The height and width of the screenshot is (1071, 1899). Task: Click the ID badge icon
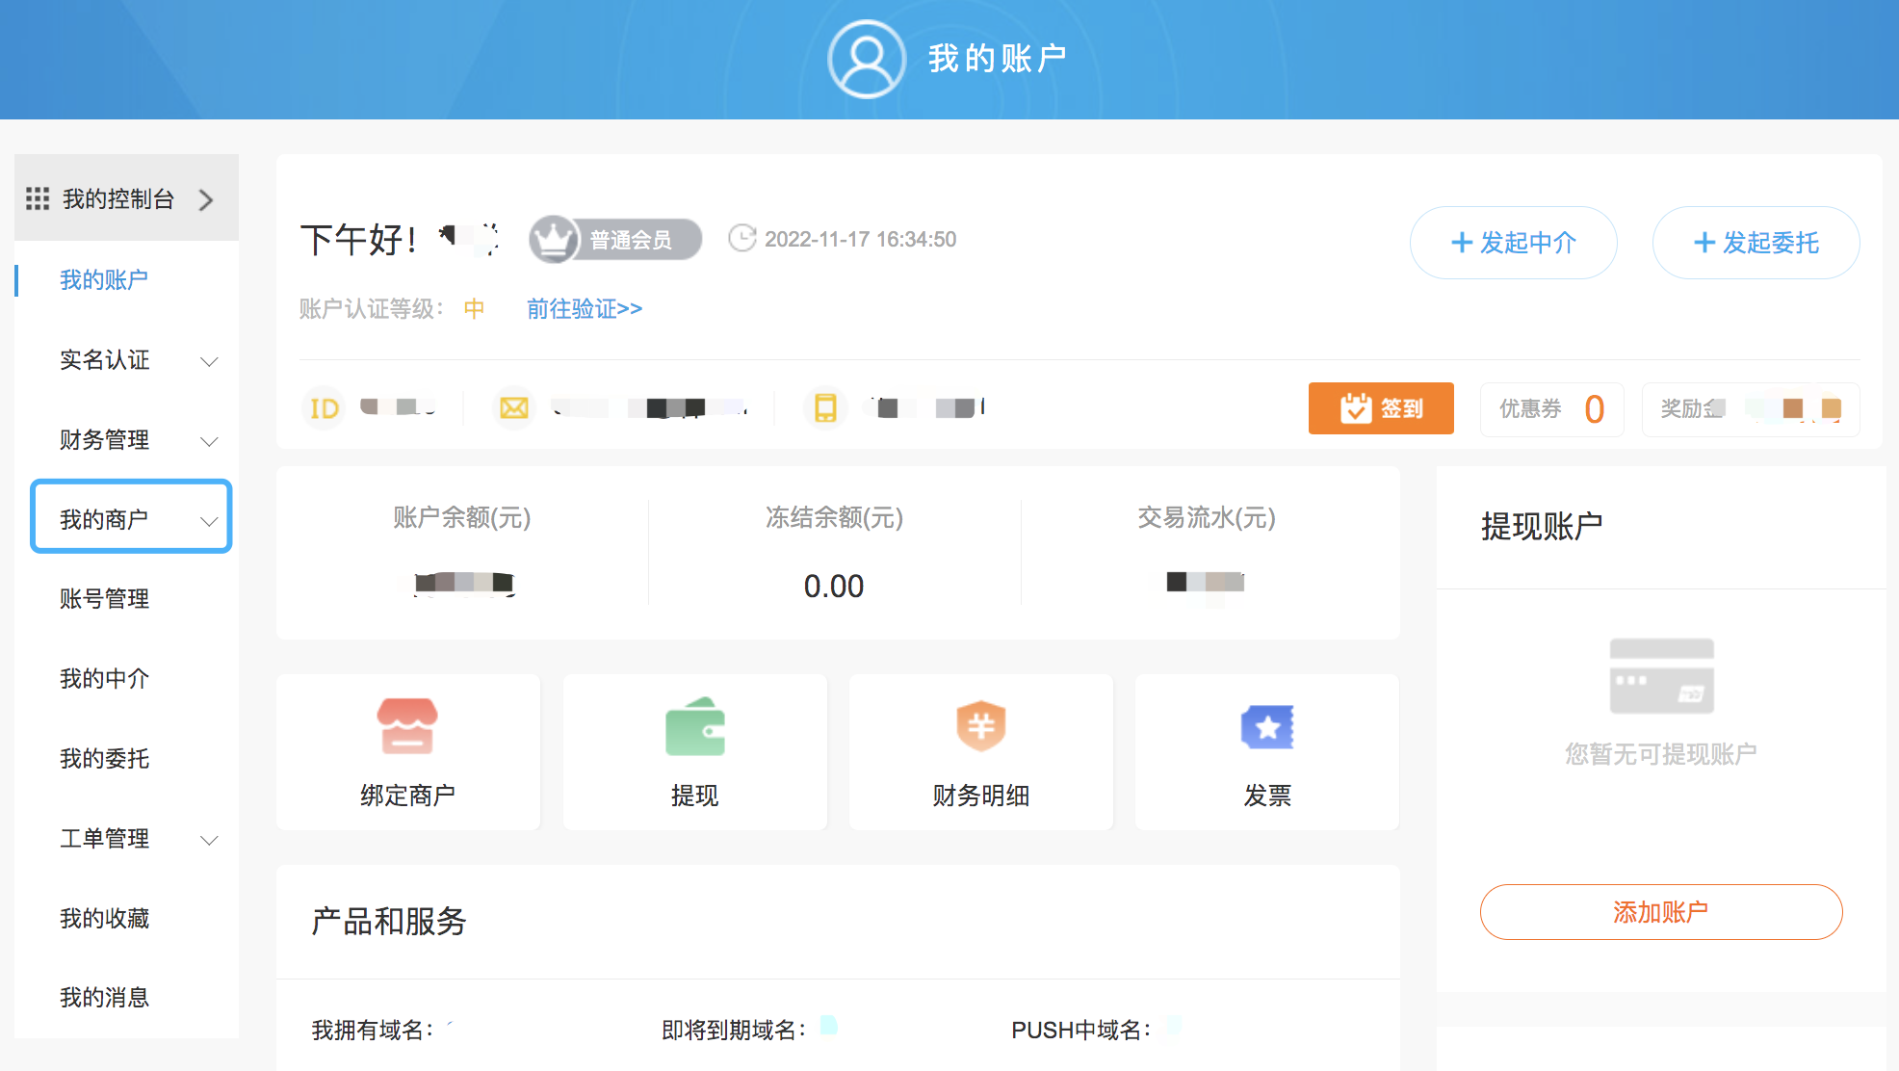324,408
